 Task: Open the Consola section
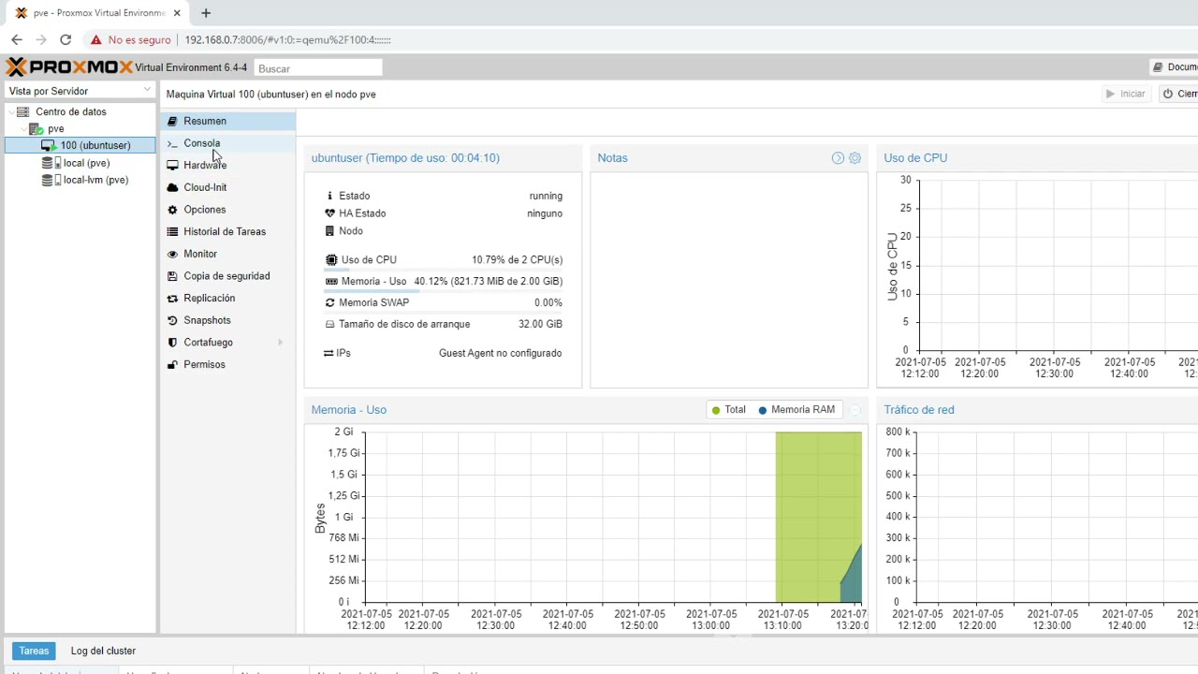[228, 143]
